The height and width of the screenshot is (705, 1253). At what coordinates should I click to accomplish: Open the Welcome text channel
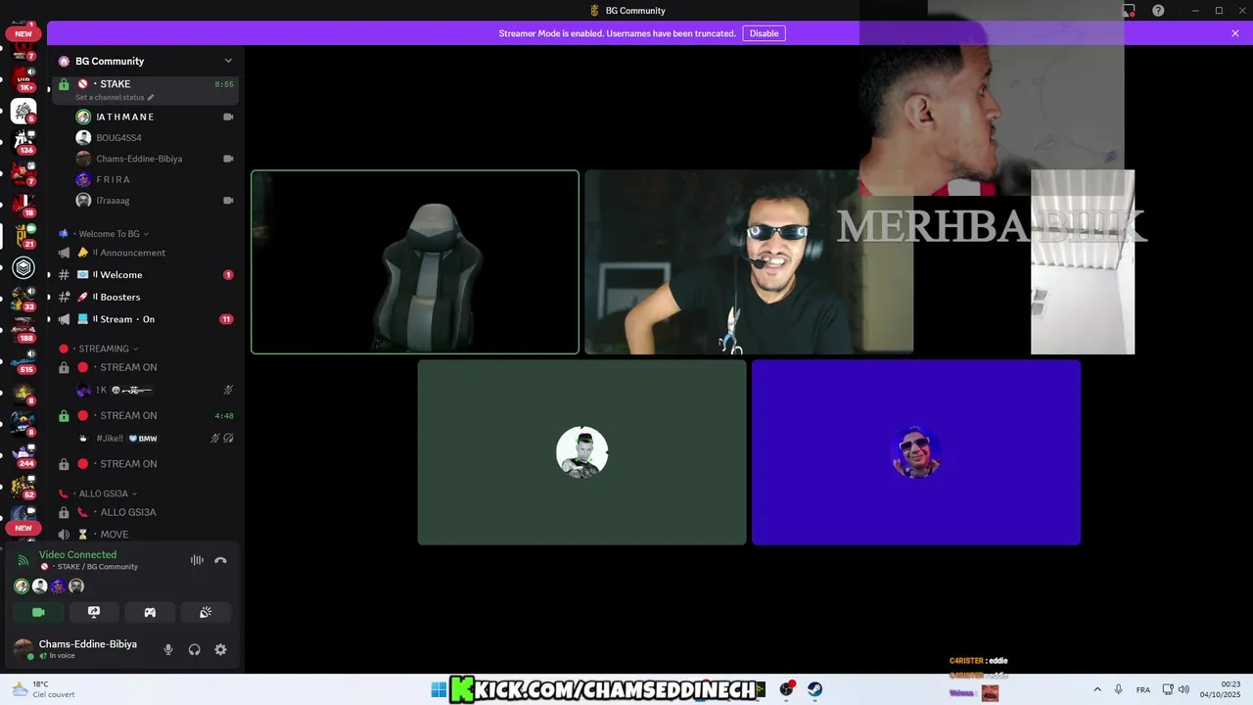click(x=147, y=275)
